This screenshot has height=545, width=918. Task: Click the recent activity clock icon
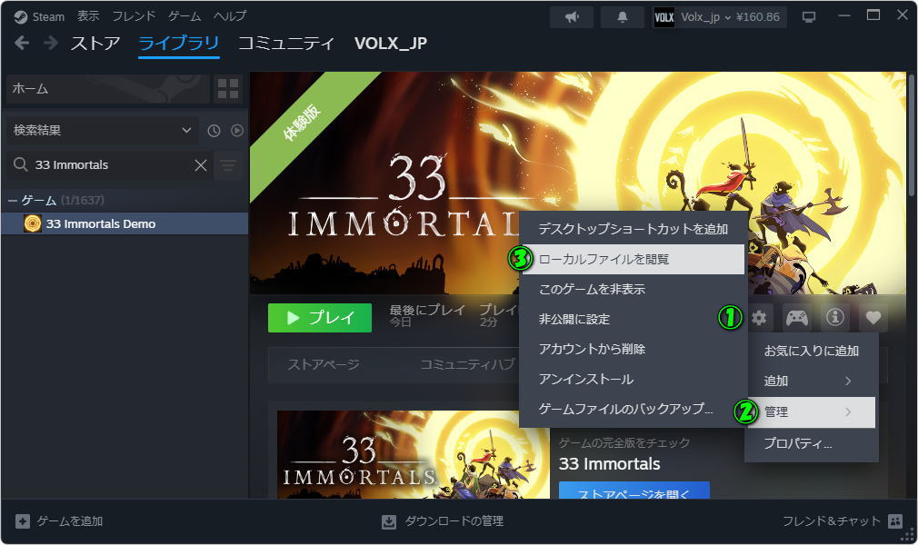(x=214, y=131)
